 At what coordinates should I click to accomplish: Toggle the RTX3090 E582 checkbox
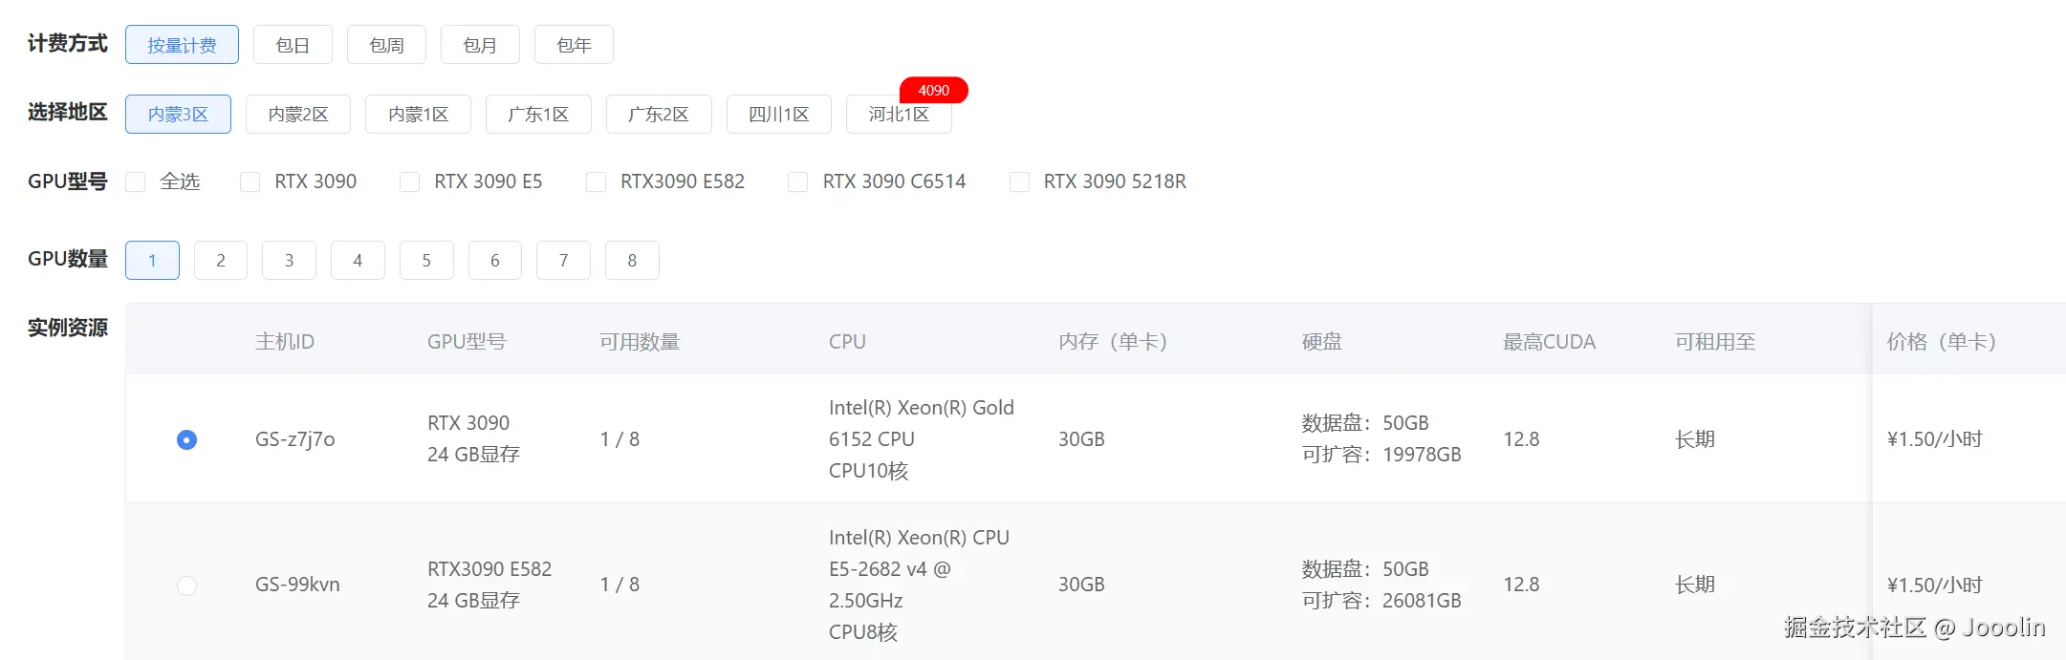pos(597,181)
